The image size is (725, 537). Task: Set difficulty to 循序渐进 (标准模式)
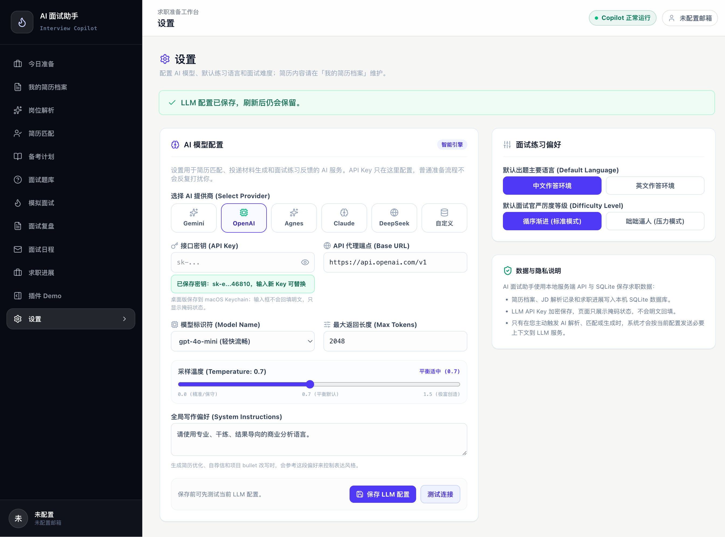click(x=552, y=221)
